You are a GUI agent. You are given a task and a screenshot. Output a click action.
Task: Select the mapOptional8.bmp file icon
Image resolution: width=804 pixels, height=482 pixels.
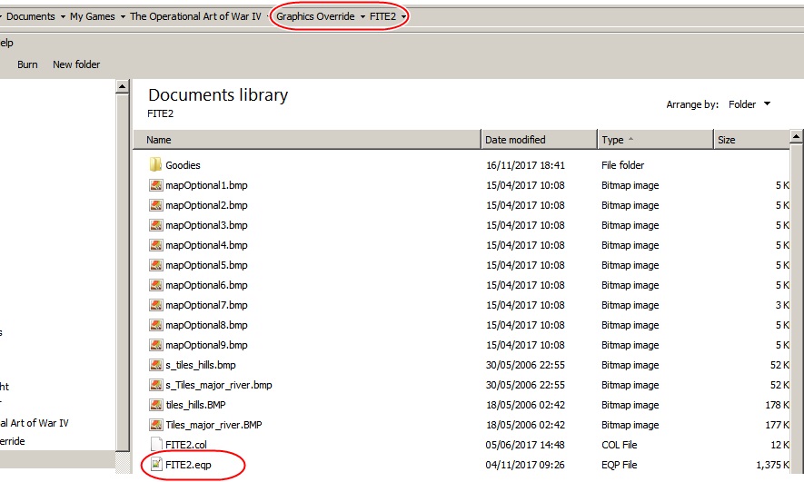[156, 325]
